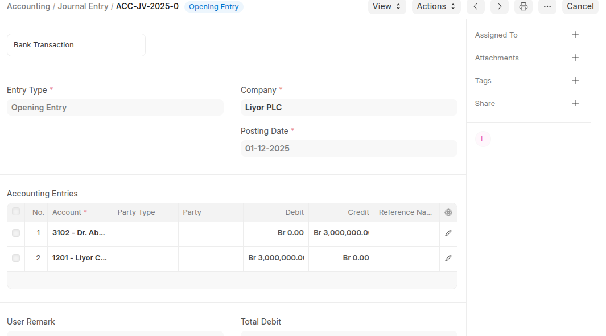Click the print icon in header
606x336 pixels.
click(523, 6)
